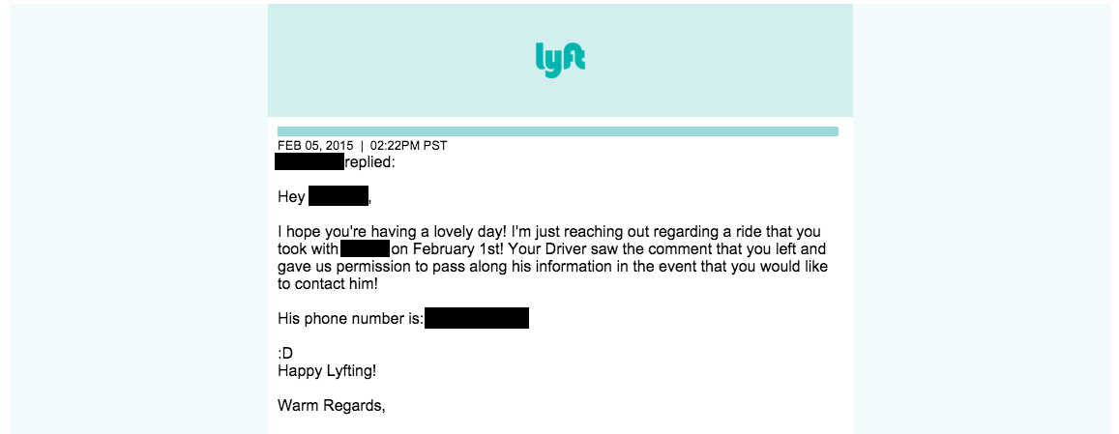Click the timestamp FEB 05, 2015
Image resolution: width=1119 pixels, height=434 pixels.
point(315,146)
